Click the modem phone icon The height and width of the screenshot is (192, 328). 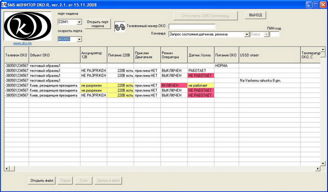point(119,27)
